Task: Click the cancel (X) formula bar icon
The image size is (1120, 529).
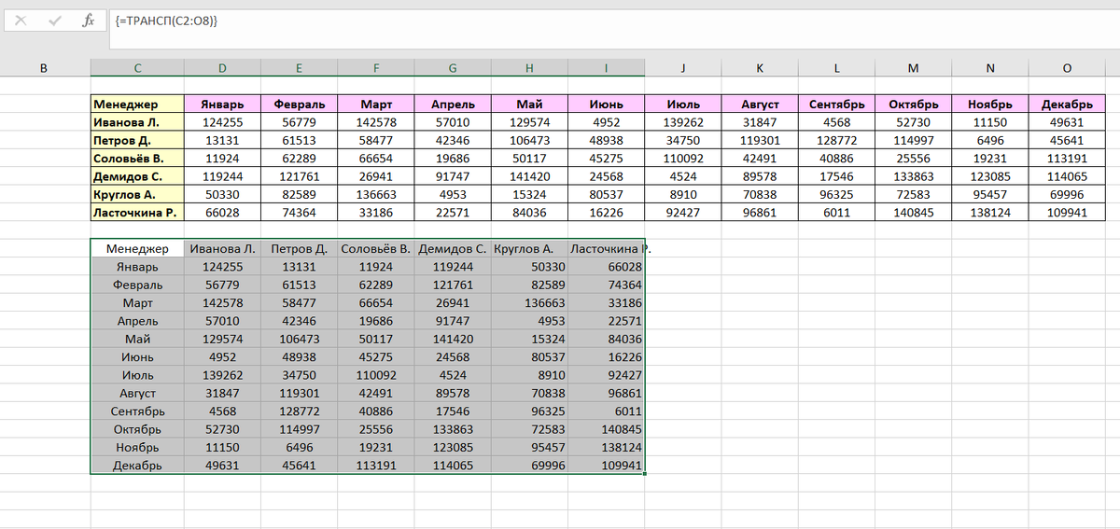Action: 21,20
